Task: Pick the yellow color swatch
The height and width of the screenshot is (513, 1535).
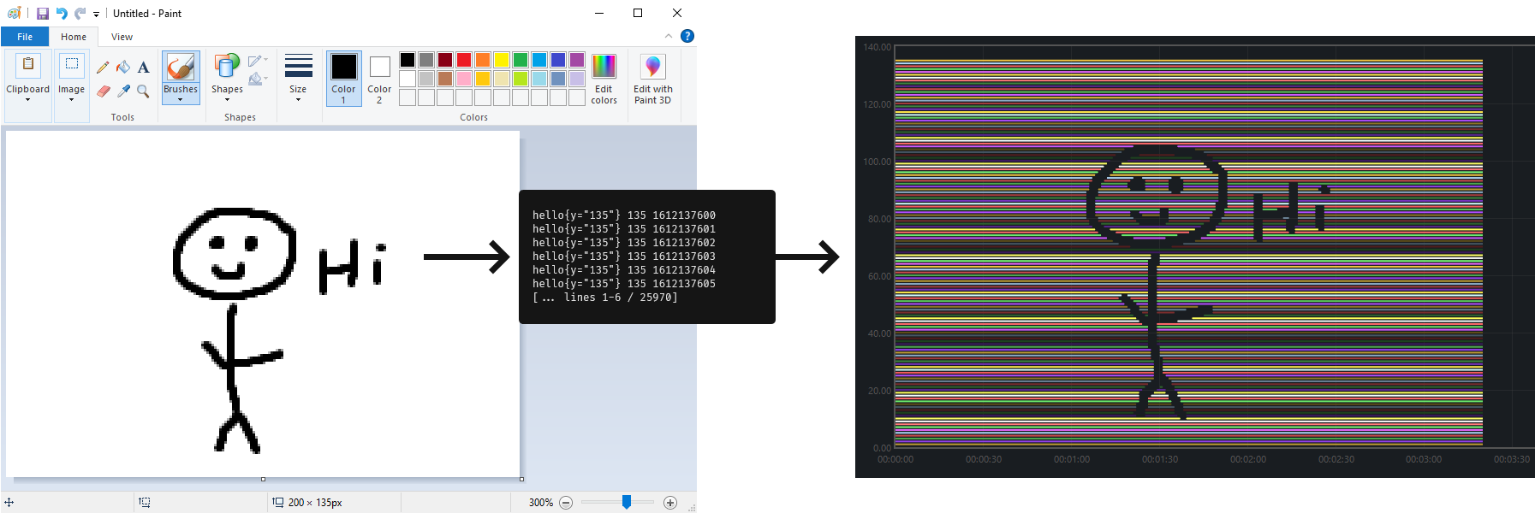Action: (502, 60)
